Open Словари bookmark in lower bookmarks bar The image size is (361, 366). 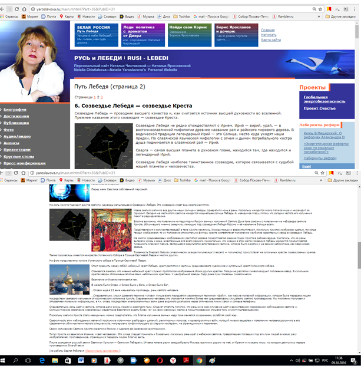click(107, 180)
